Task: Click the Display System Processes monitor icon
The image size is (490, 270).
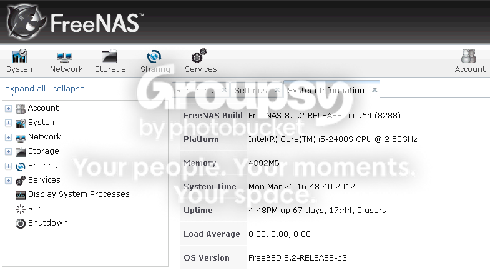Action: 21,195
